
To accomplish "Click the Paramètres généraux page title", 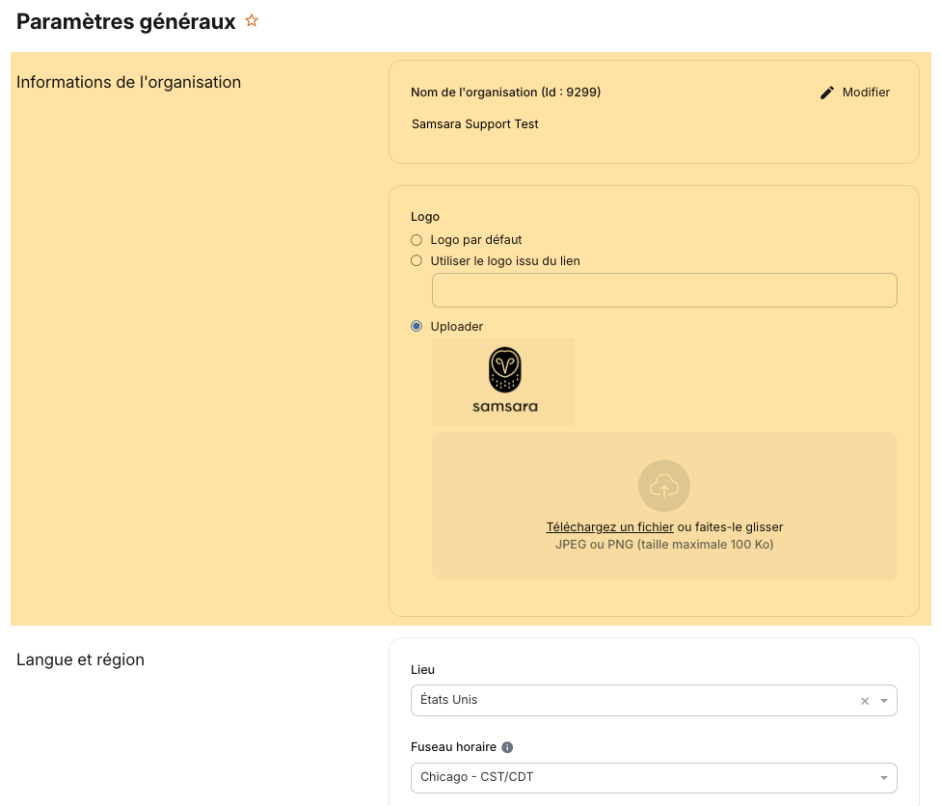I will 126,21.
